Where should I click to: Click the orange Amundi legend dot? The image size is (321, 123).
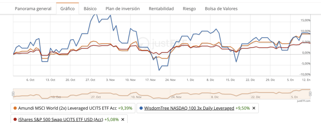pos(15,108)
